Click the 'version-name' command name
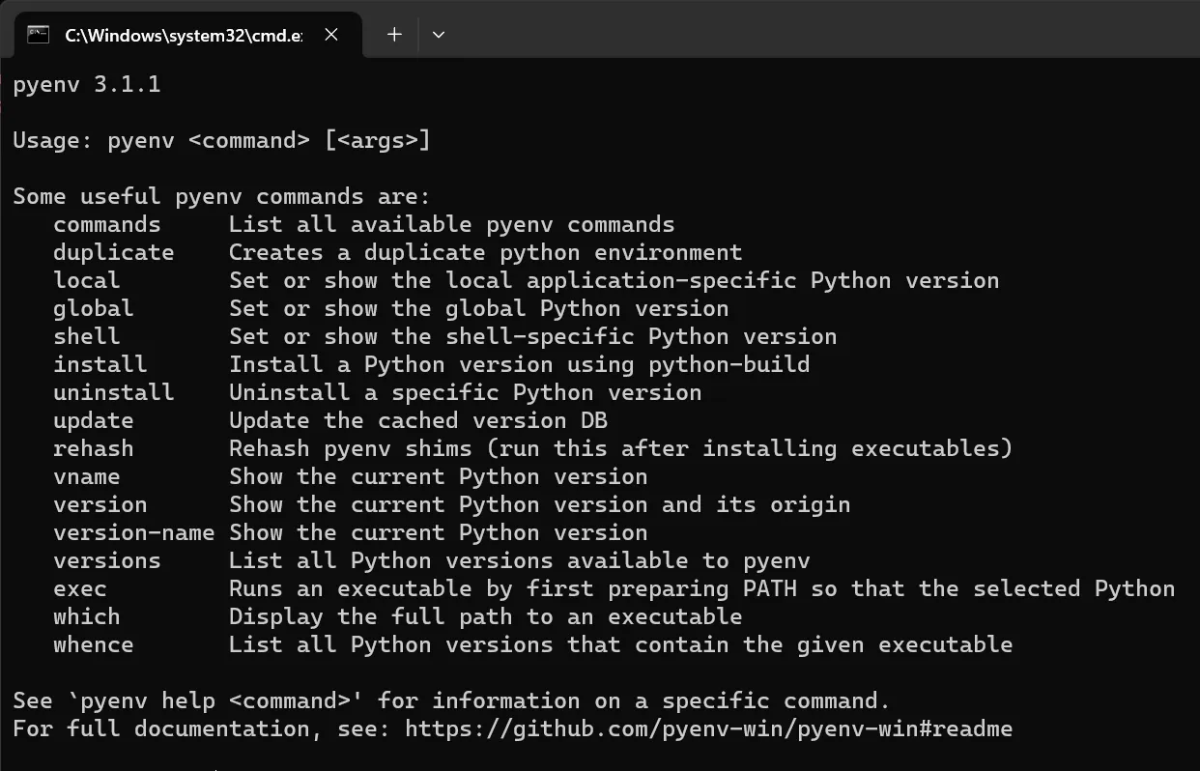 (134, 533)
